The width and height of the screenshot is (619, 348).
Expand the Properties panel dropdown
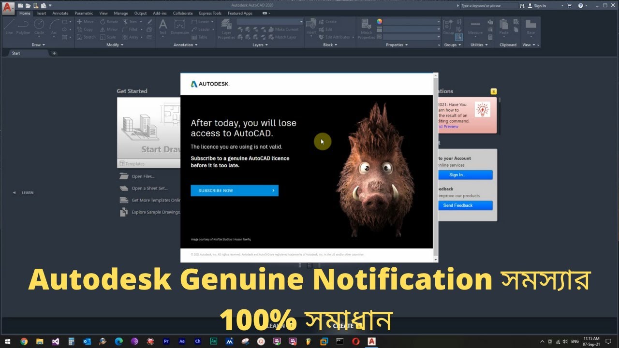coord(397,45)
